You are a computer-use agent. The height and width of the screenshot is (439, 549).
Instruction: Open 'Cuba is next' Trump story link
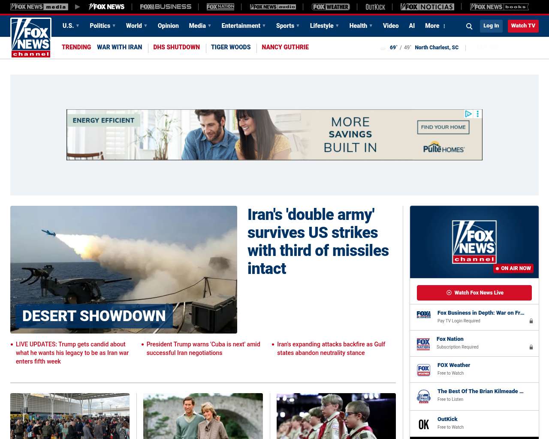point(203,349)
